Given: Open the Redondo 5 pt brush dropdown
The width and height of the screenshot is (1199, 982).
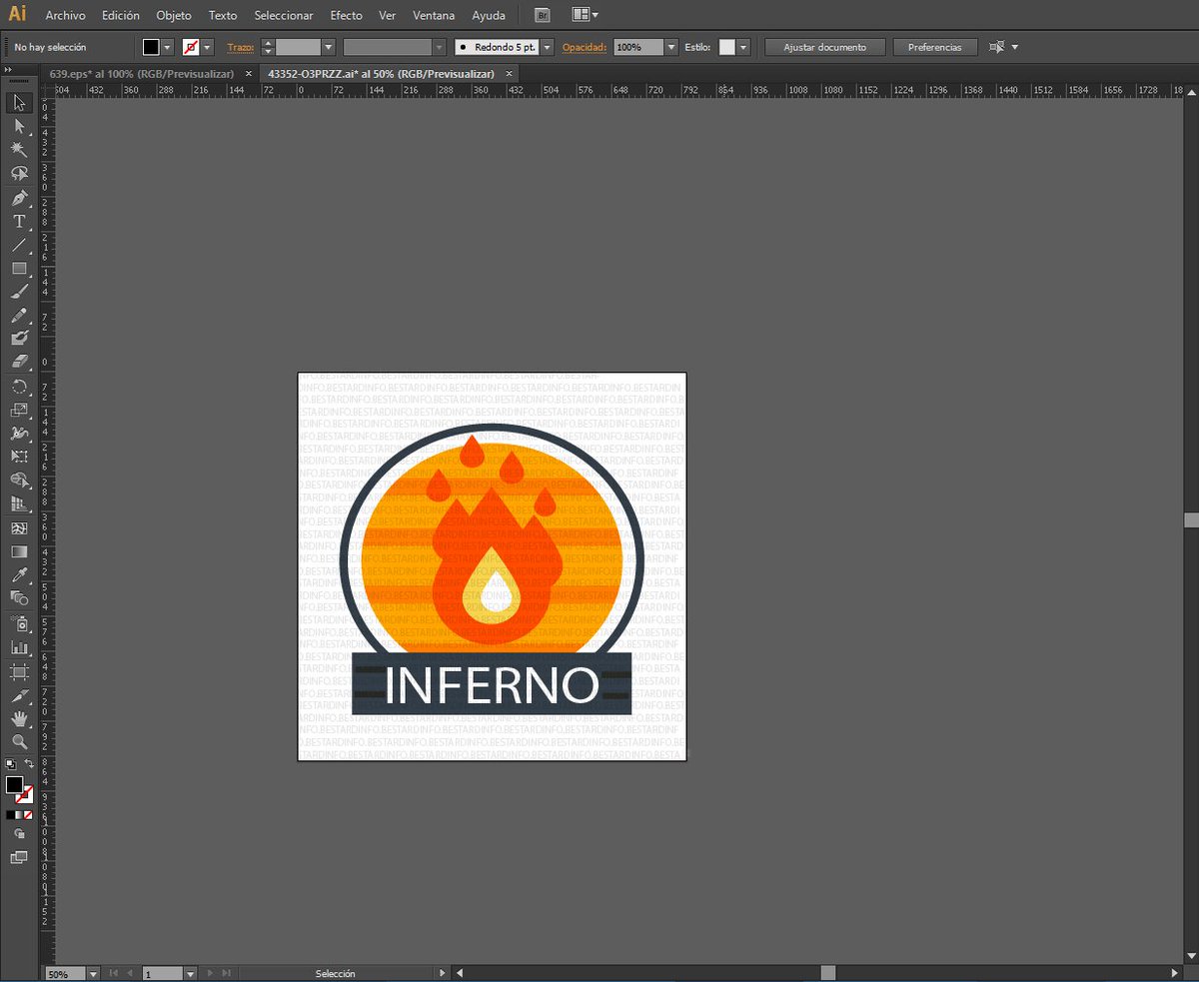Looking at the screenshot, I should point(546,46).
